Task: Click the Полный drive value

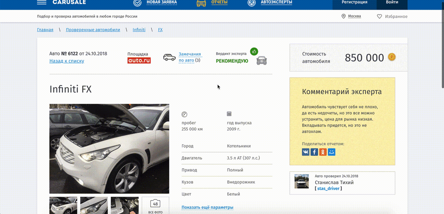Action: pos(235,170)
